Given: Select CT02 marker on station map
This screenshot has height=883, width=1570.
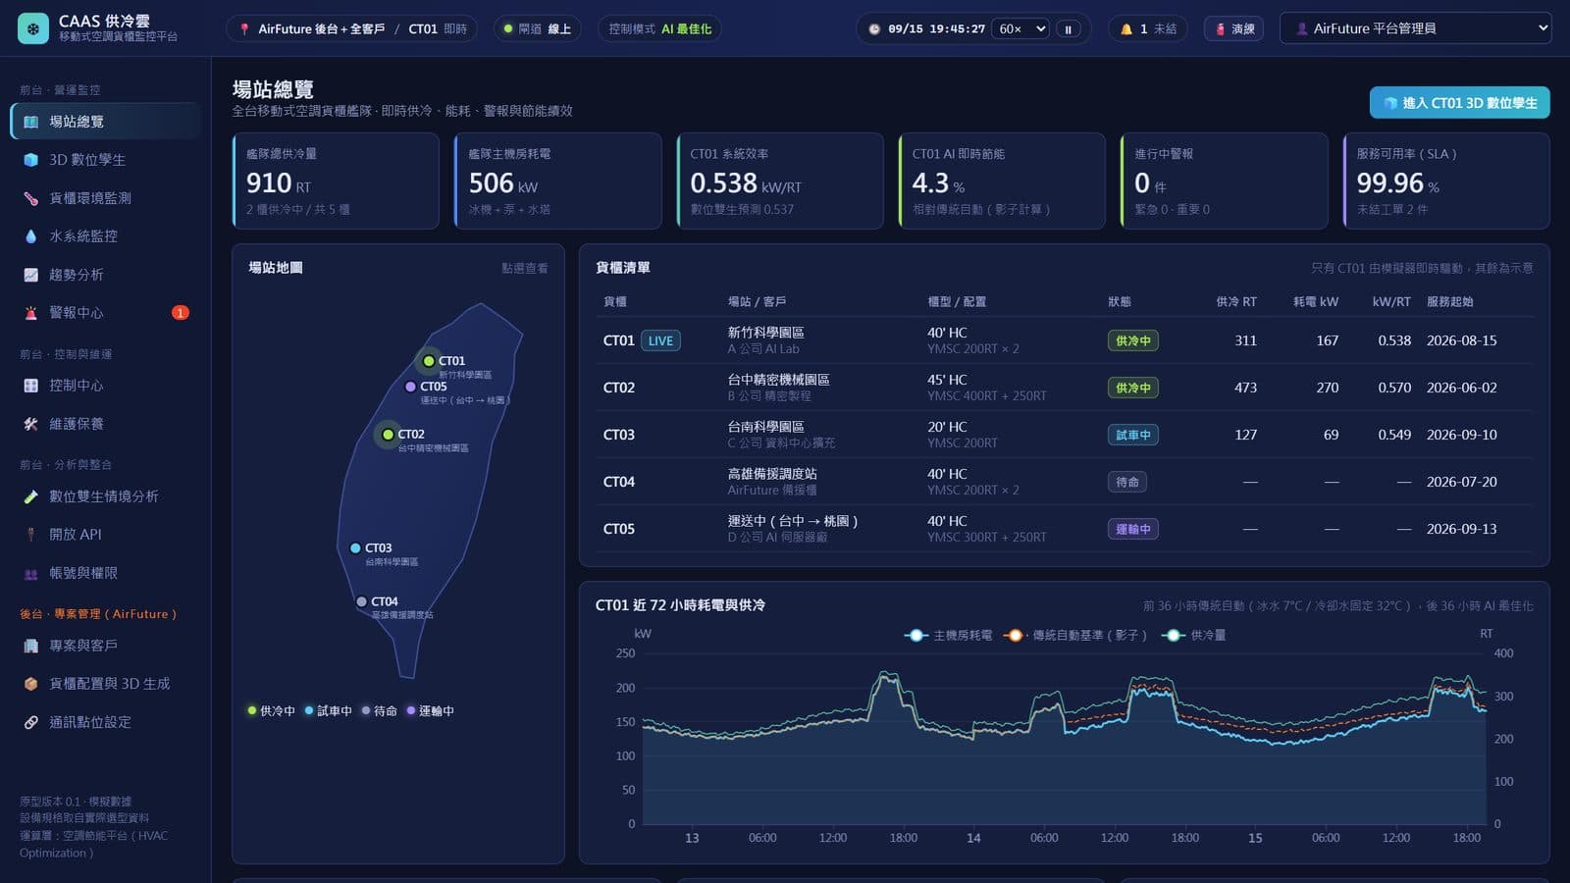Looking at the screenshot, I should tap(388, 434).
